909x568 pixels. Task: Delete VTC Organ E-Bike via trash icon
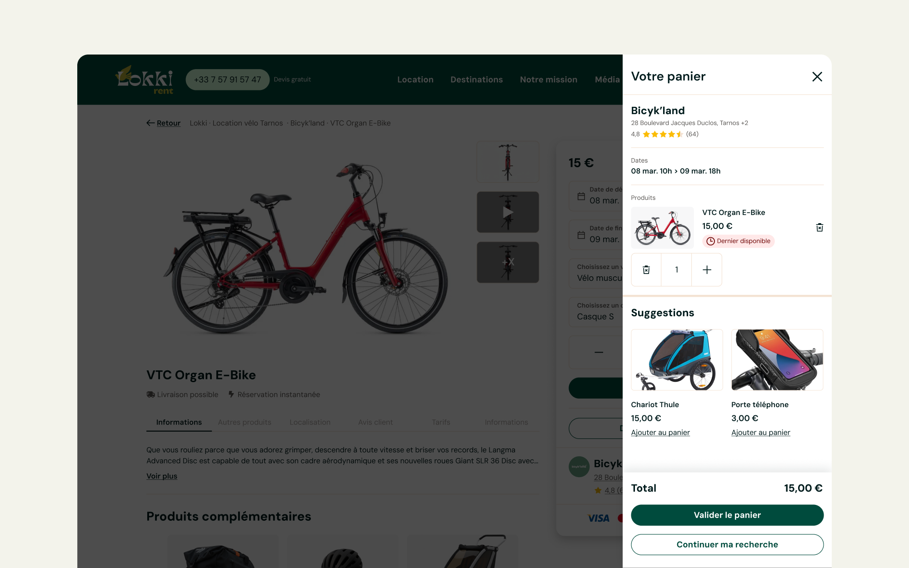pos(819,227)
